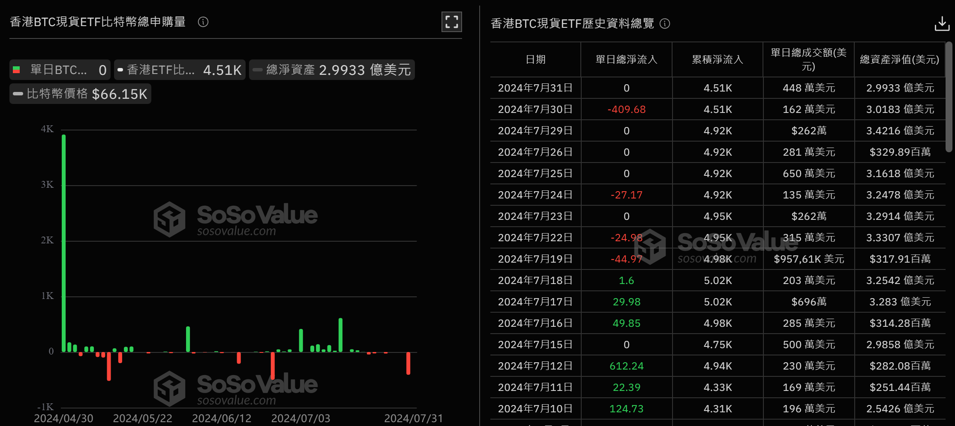Click the red-green swatch of 單日BTC legend
Viewport: 955px width, 426px height.
[x=16, y=70]
